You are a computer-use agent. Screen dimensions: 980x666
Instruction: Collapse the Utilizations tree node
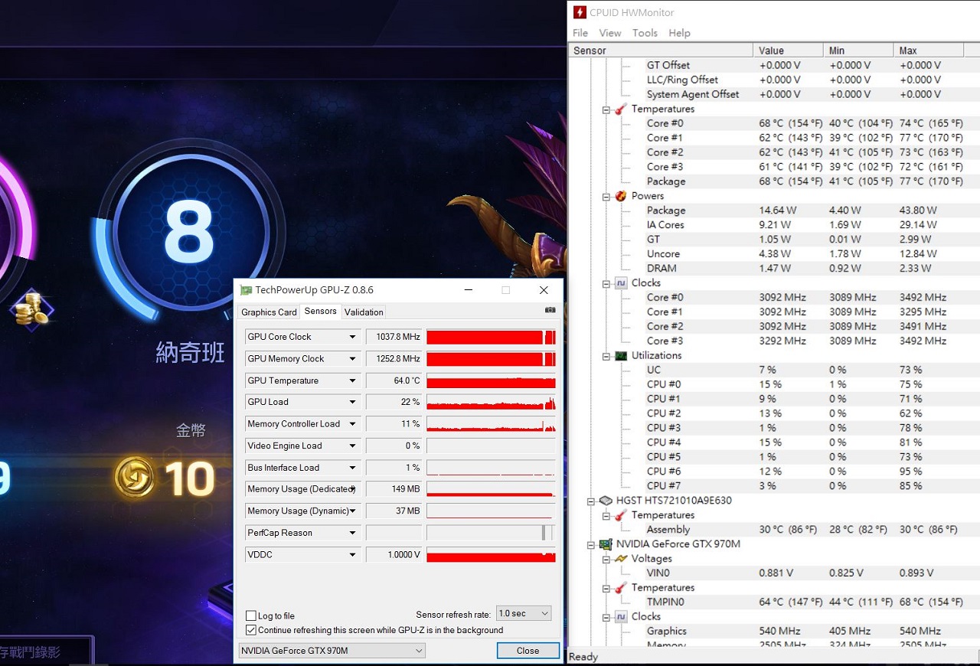606,356
